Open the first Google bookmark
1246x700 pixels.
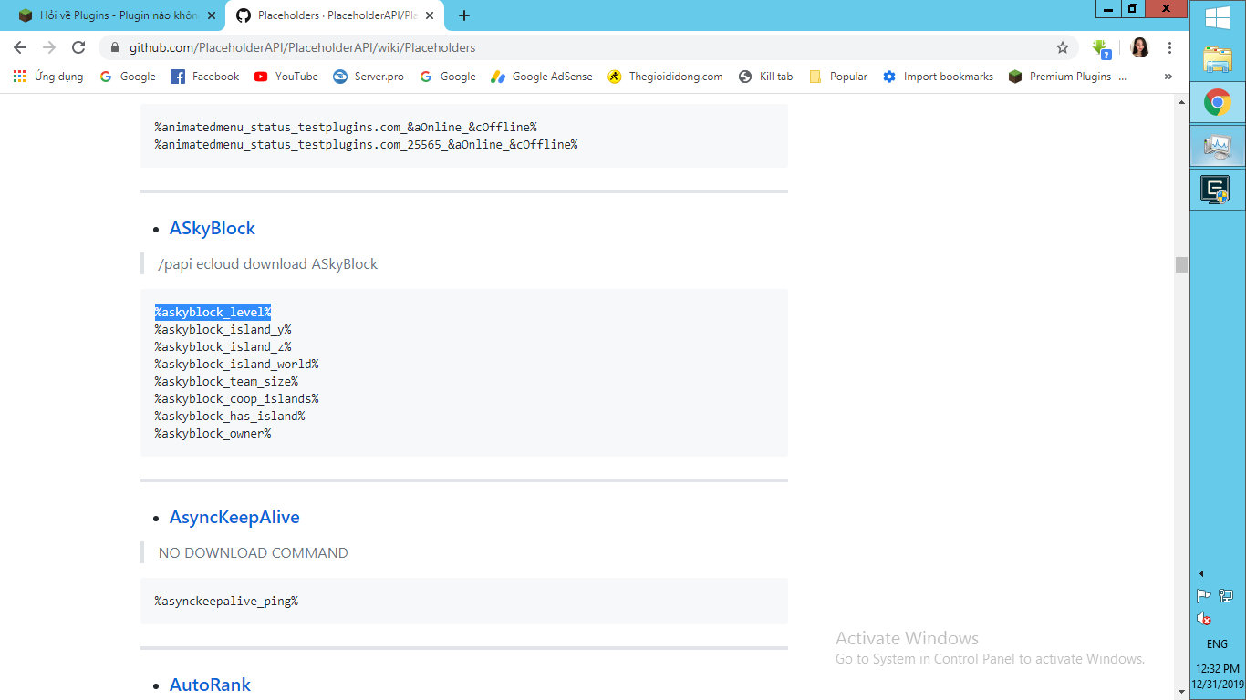[x=128, y=77]
